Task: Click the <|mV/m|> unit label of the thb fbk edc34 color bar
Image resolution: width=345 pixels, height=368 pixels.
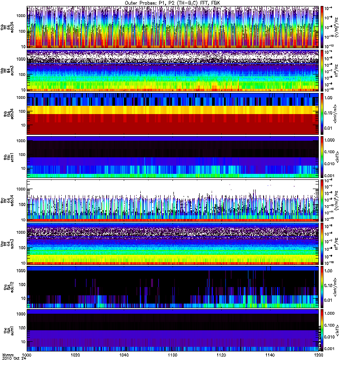Action: pos(335,114)
